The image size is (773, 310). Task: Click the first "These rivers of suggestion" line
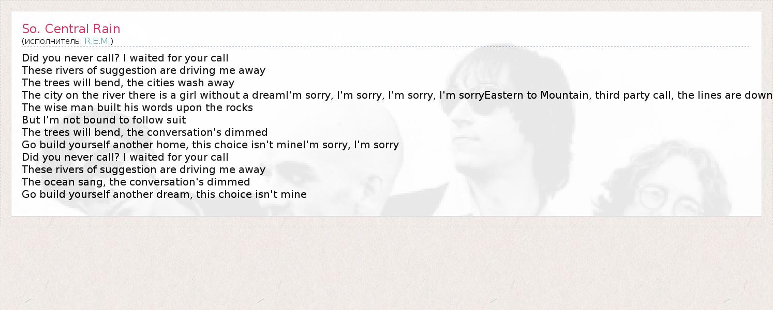[143, 70]
